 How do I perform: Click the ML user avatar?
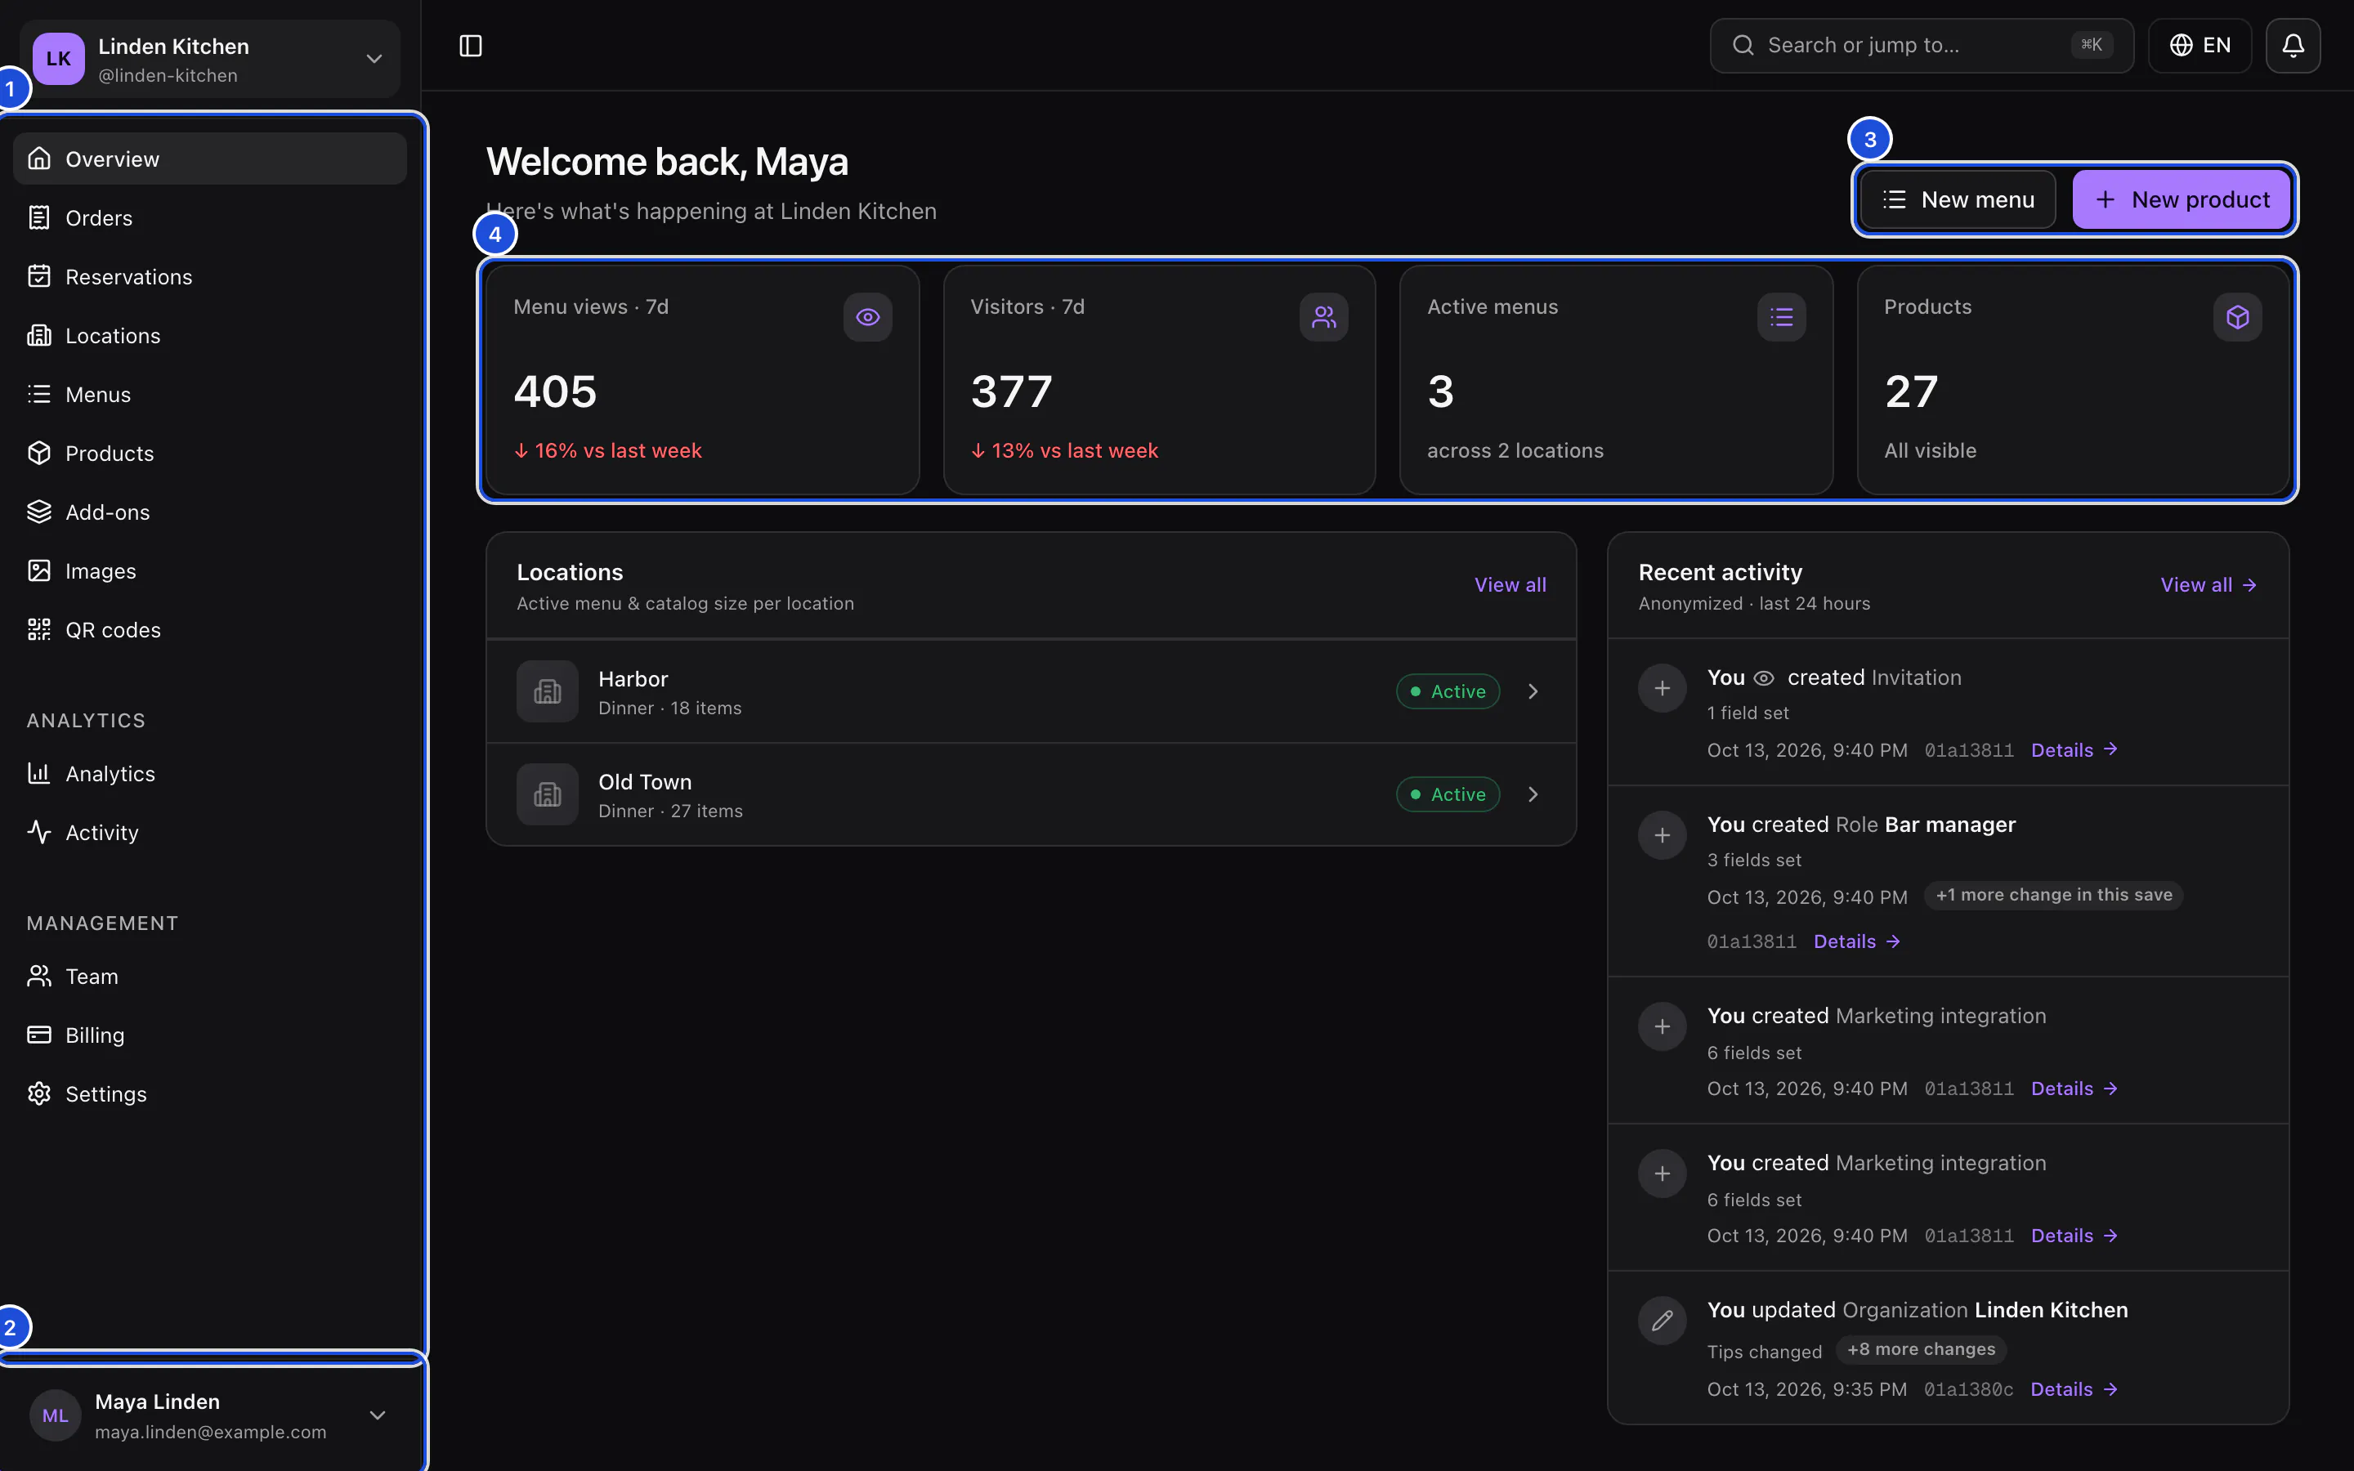tap(56, 1415)
